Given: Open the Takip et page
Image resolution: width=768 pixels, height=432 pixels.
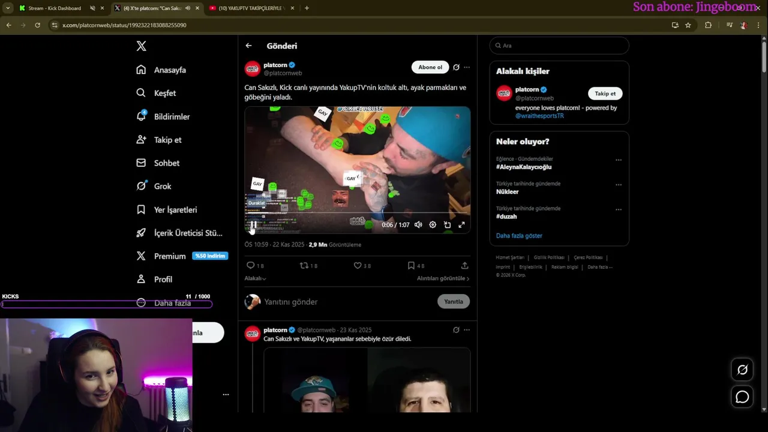Looking at the screenshot, I should (159, 140).
